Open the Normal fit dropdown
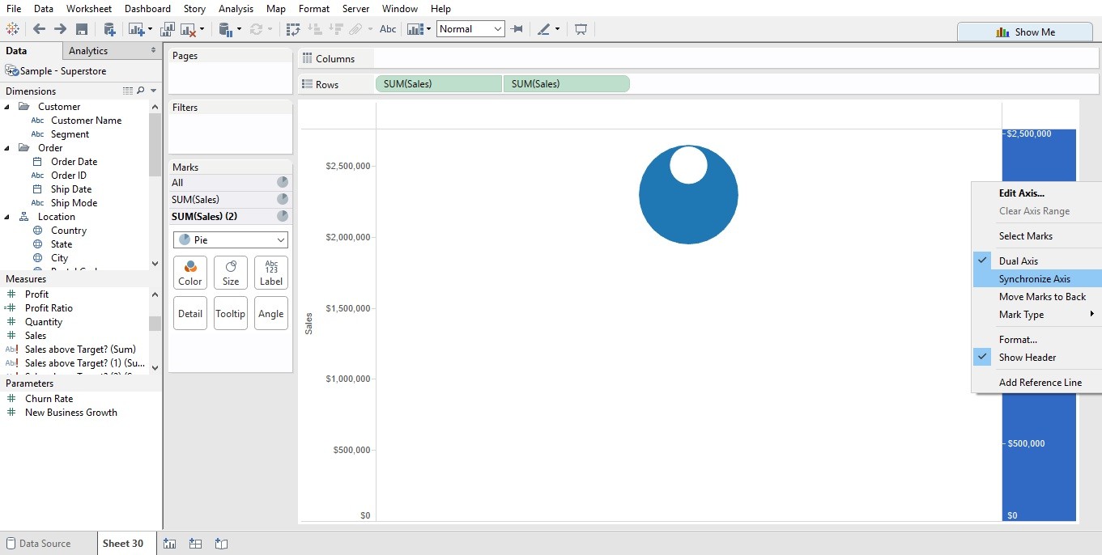Screen dimensions: 1102x555 471,29
